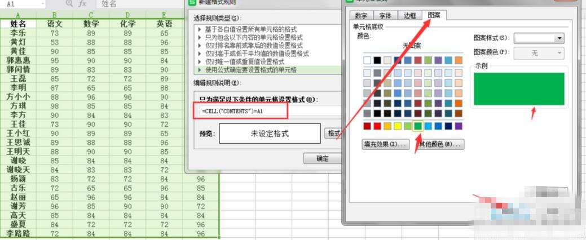Pick the navy swatch in the bottom color row

click(448, 126)
